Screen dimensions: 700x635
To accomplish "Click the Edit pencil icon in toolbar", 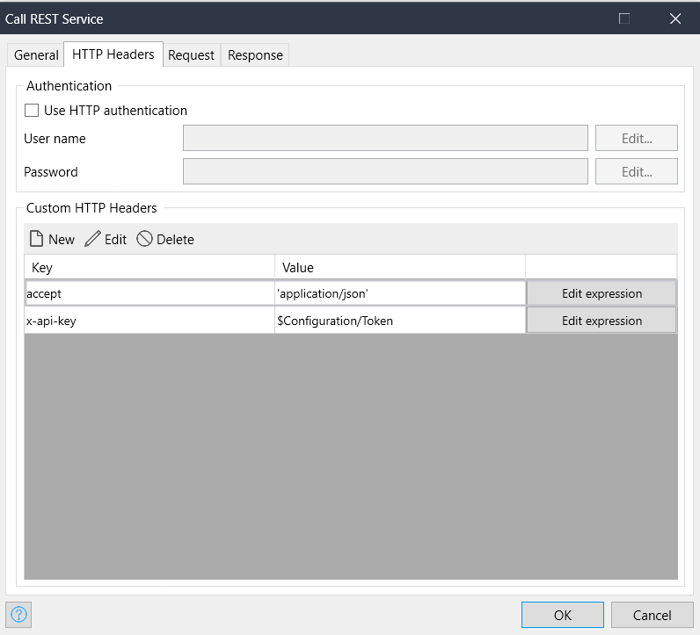I will pos(92,239).
